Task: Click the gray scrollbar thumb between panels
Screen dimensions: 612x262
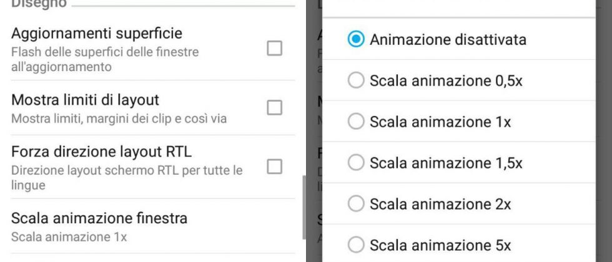Action: pyautogui.click(x=304, y=207)
